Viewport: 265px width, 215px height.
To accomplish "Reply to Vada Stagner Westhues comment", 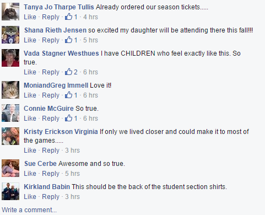I will click(51, 72).
